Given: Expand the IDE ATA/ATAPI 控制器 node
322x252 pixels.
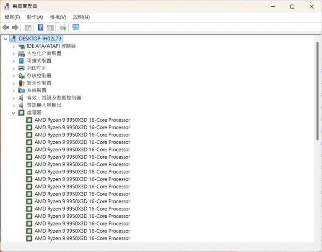Looking at the screenshot, I should [13, 46].
